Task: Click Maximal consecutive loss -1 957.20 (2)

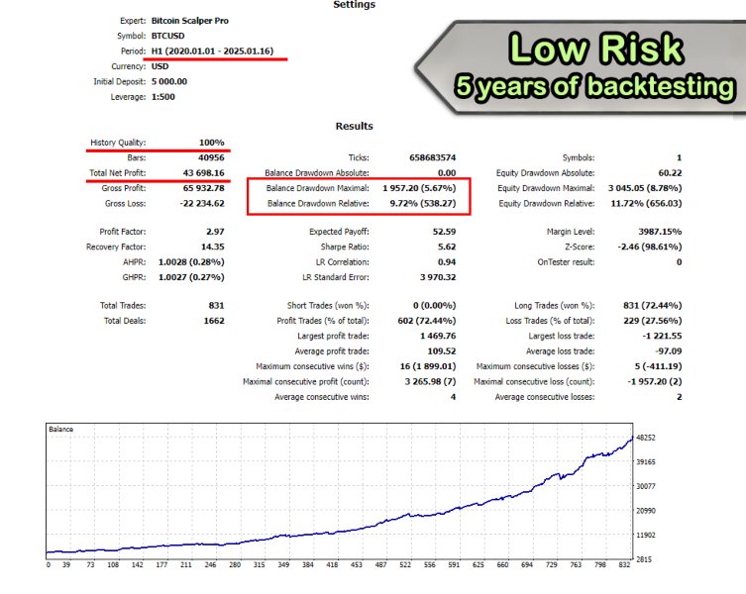Action: click(655, 381)
